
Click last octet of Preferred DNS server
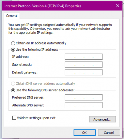pyautogui.click(x=98, y=97)
